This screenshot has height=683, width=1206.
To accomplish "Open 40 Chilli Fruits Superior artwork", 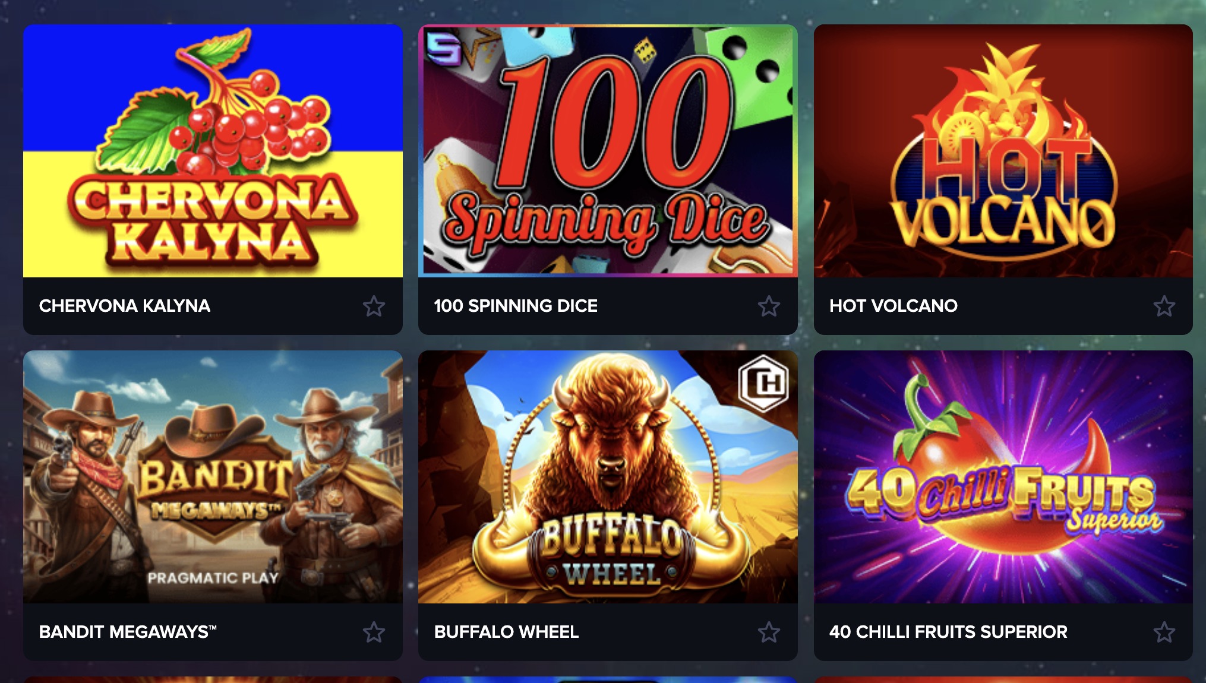I will (x=1003, y=477).
